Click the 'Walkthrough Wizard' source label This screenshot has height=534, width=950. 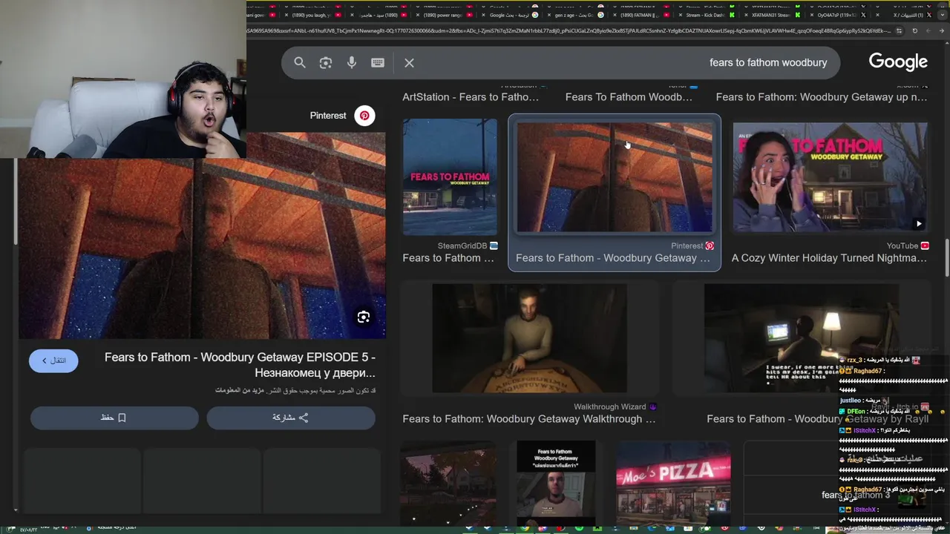[609, 406]
